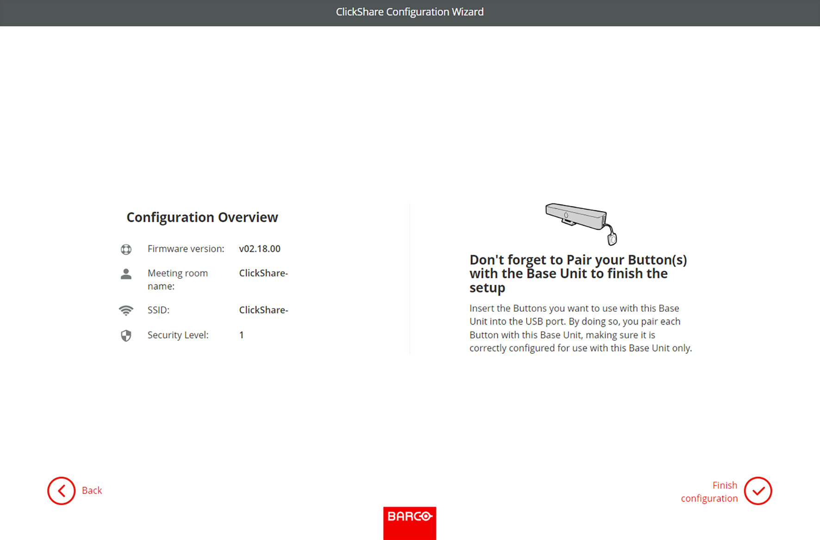Image resolution: width=820 pixels, height=540 pixels.
Task: Click the Back arrow circle icon
Action: pyautogui.click(x=61, y=490)
